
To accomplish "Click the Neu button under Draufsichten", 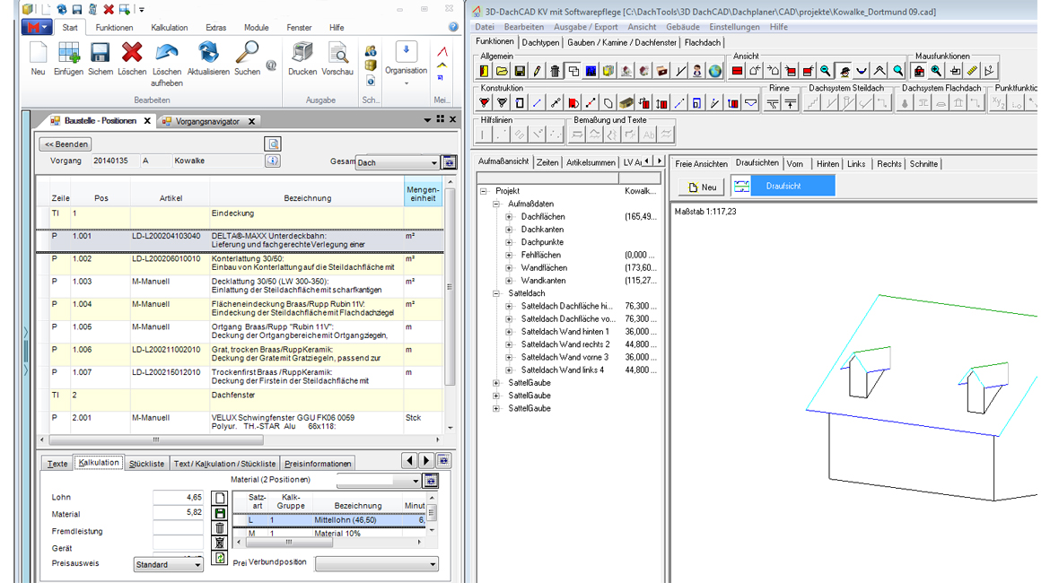I will (701, 187).
